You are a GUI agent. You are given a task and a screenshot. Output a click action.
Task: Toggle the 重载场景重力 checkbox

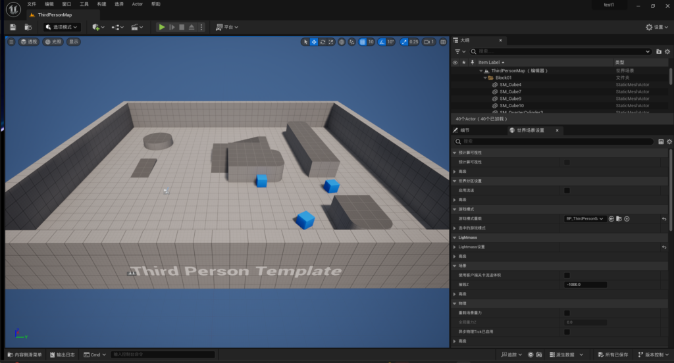pyautogui.click(x=567, y=313)
